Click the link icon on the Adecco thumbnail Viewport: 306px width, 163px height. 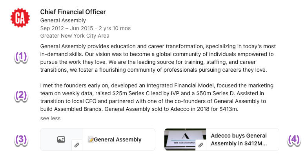[x=200, y=145]
